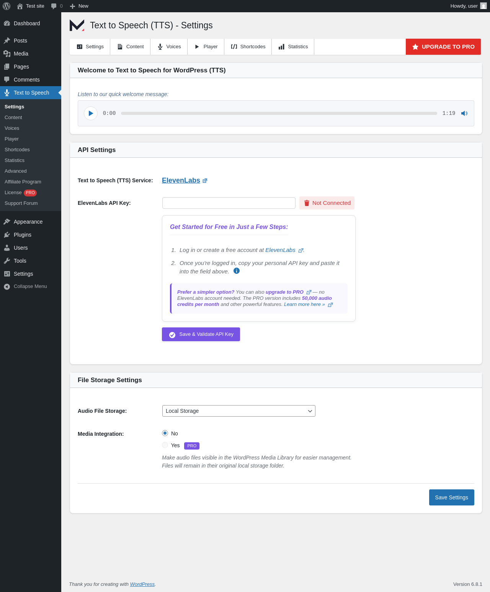Open the comments bubble in admin bar

click(x=57, y=6)
